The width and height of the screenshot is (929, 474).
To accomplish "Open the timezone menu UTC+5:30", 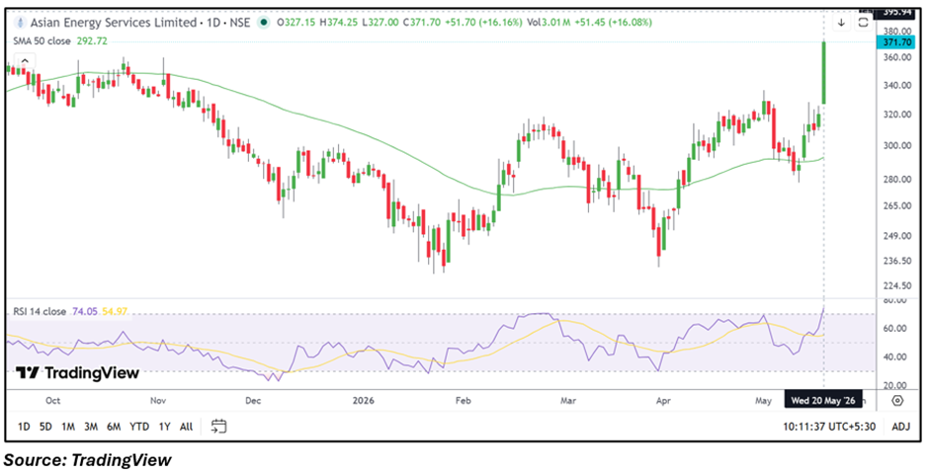I will coord(829,426).
